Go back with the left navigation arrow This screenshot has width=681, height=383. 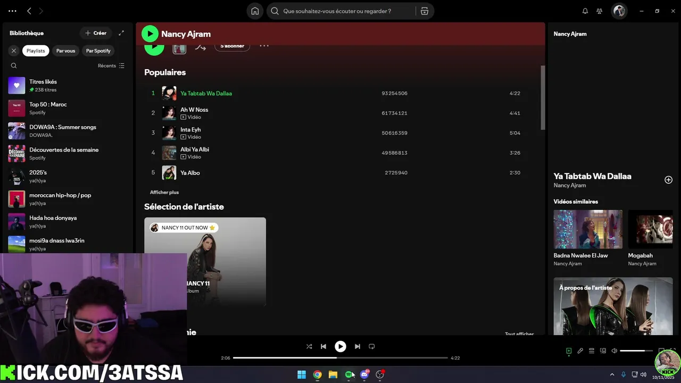click(x=29, y=11)
